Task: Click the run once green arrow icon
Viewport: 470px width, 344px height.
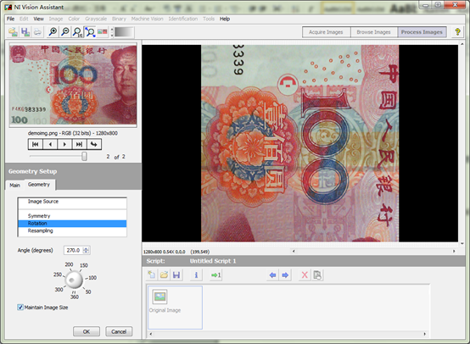Action: point(215,275)
